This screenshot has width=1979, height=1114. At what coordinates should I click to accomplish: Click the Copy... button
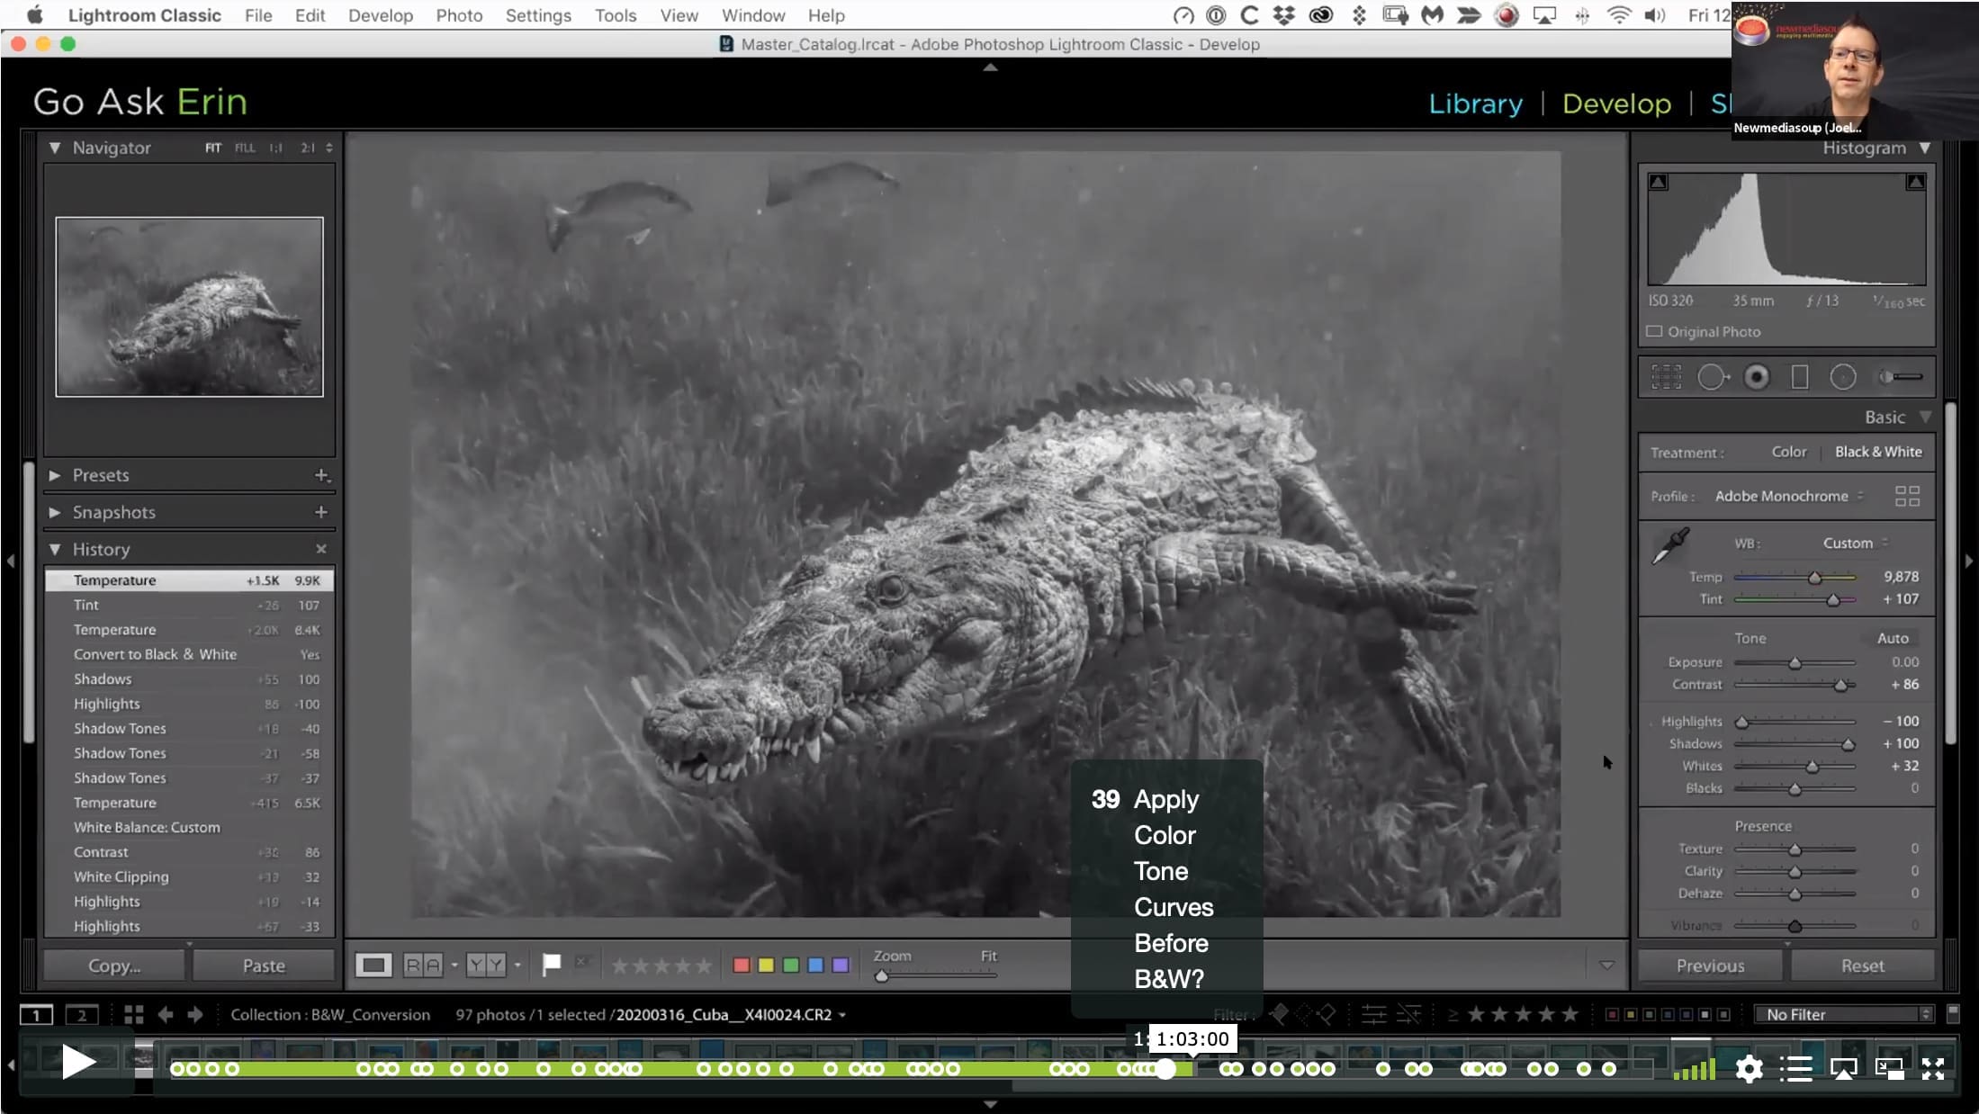pos(114,966)
